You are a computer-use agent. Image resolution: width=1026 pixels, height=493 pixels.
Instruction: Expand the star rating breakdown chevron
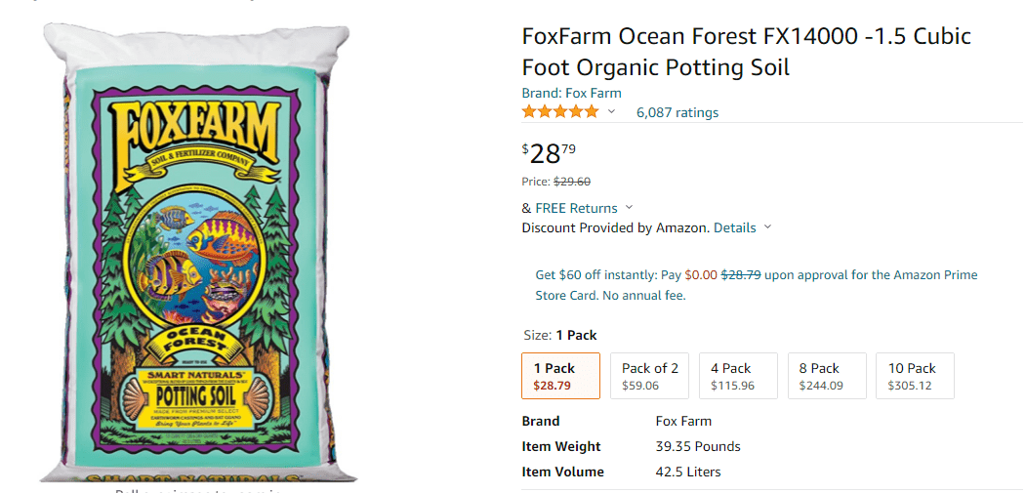point(611,112)
